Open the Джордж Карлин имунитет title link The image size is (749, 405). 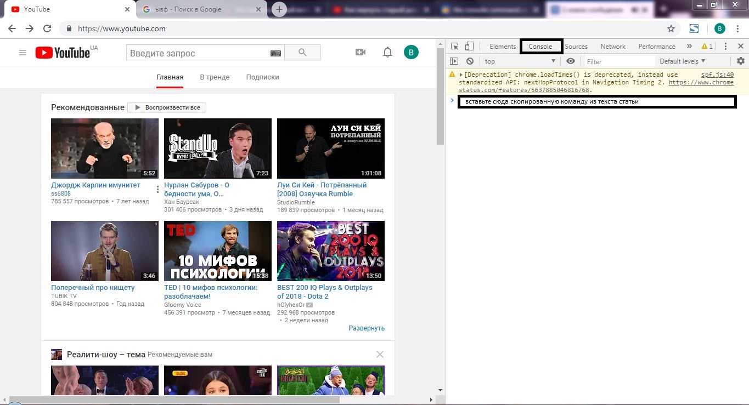[96, 185]
